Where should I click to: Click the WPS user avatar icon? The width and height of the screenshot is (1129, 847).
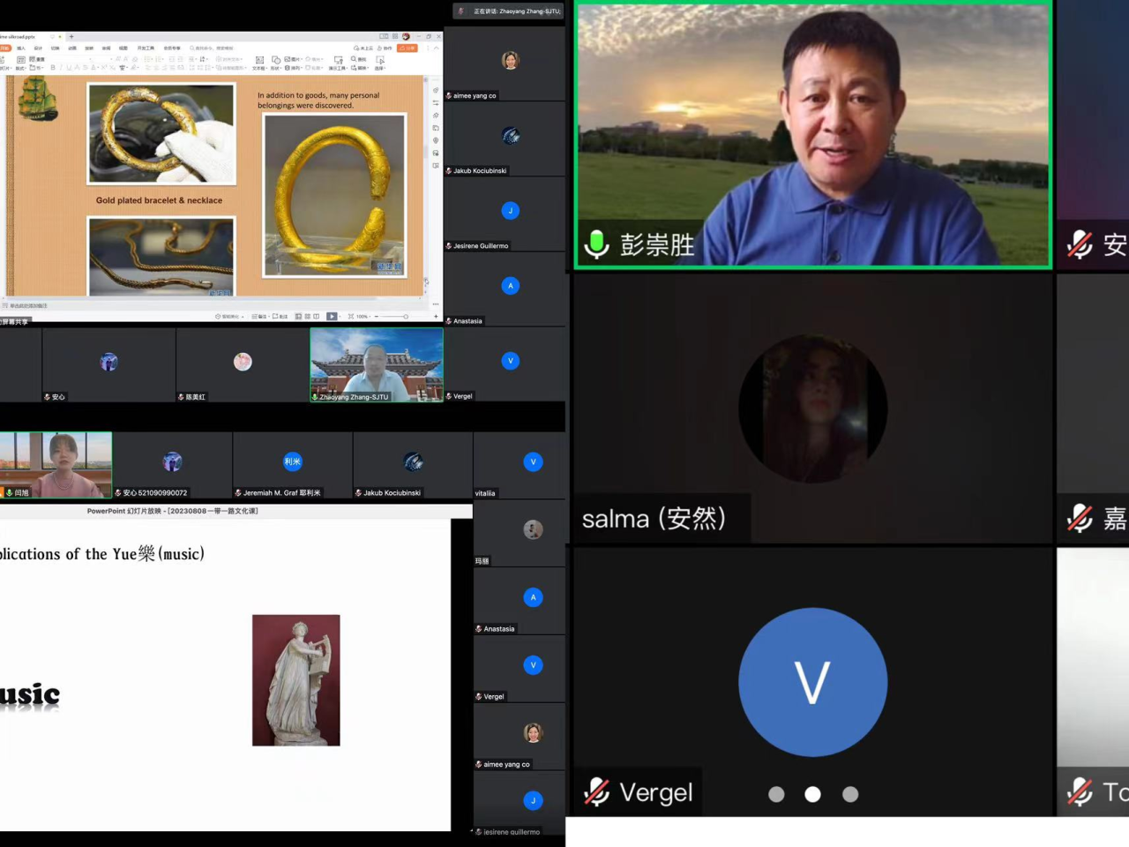tap(407, 36)
